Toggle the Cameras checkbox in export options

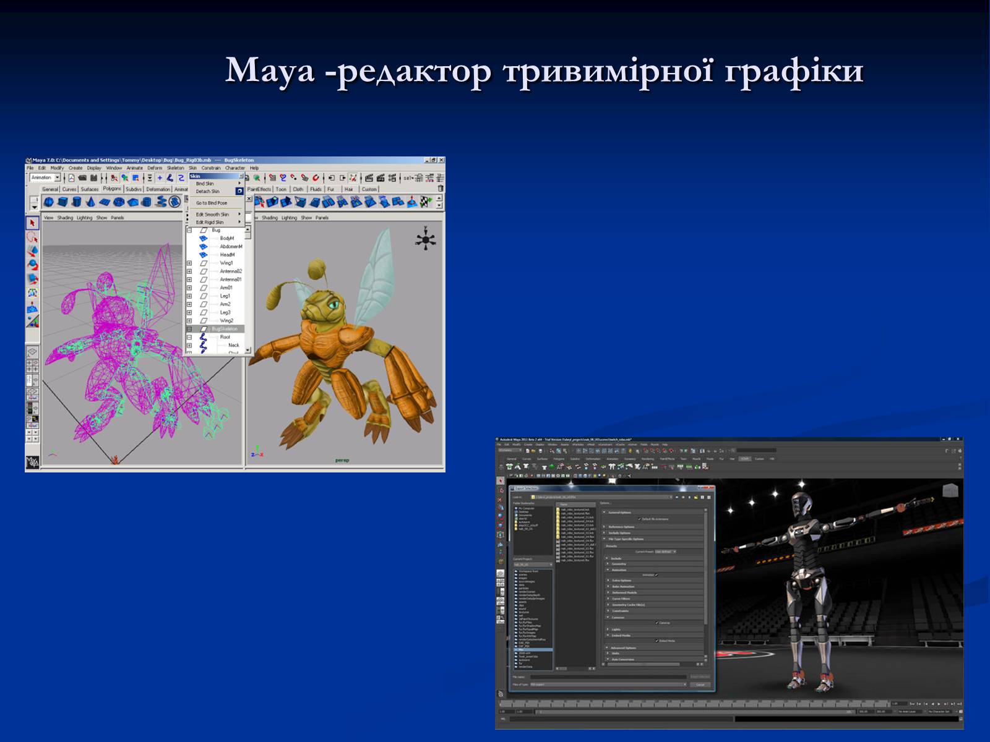click(656, 623)
